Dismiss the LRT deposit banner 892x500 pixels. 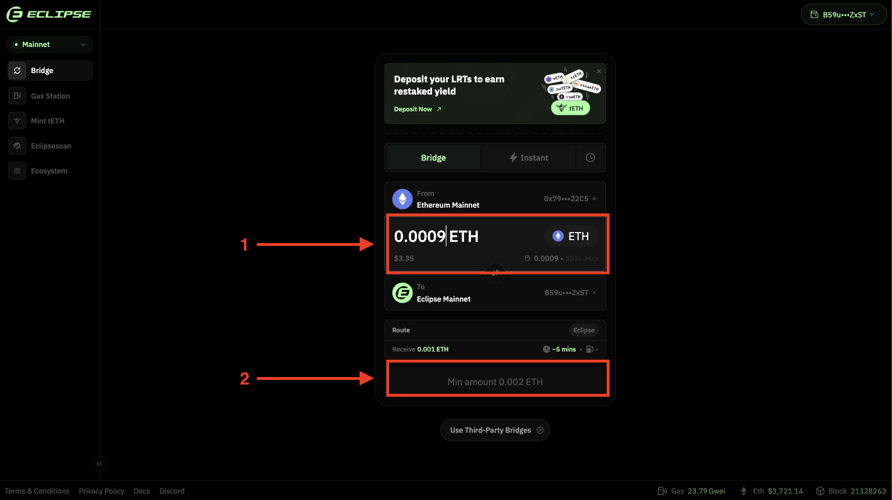tap(599, 71)
